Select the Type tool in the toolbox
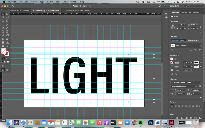This screenshot has height=128, width=205. tap(3, 25)
